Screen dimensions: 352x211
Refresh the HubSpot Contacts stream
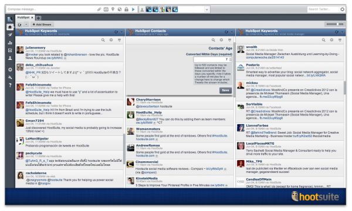pyautogui.click(x=226, y=32)
